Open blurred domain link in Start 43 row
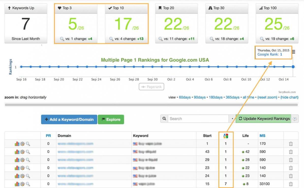Image resolution: width=304 pixels, height=188 pixels. tap(75, 152)
